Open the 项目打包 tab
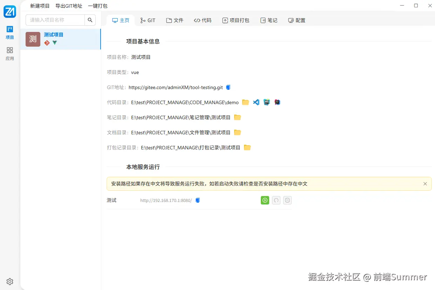435x290 pixels. pyautogui.click(x=236, y=20)
